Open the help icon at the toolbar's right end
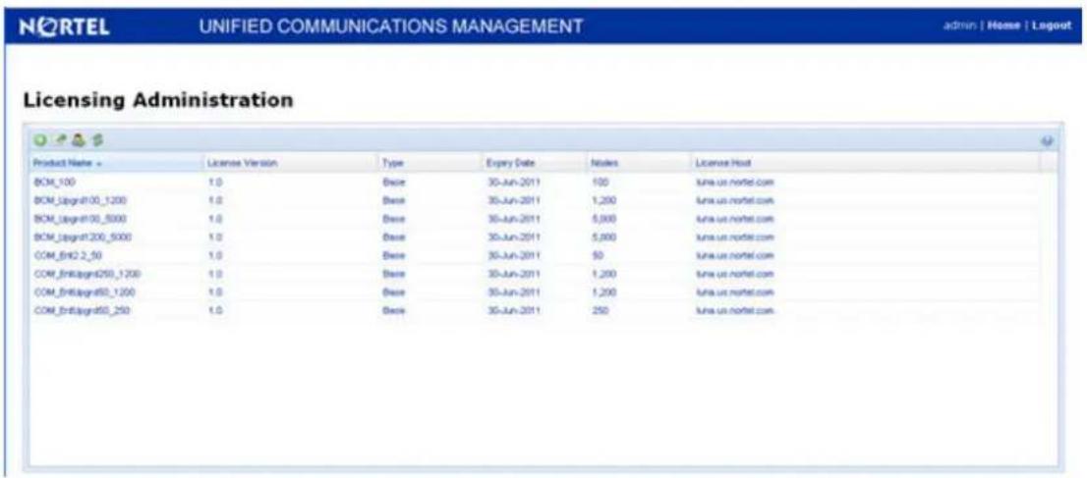Viewport: 1087px width, 478px height. (1048, 140)
